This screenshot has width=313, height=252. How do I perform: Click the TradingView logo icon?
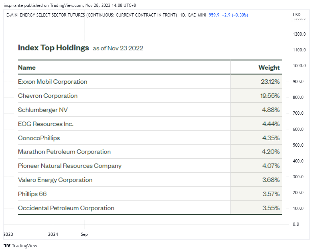pyautogui.click(x=7, y=246)
